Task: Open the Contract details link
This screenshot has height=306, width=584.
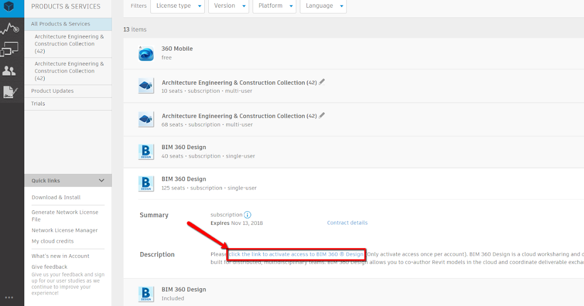Action: click(x=347, y=222)
